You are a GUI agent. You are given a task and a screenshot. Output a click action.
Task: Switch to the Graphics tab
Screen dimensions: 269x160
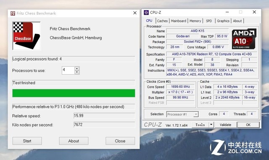[x=223, y=21]
